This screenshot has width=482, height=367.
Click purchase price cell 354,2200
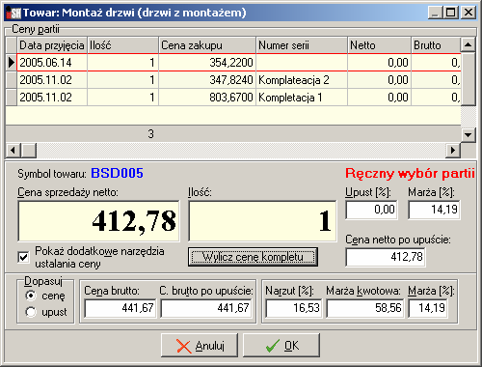pos(207,63)
